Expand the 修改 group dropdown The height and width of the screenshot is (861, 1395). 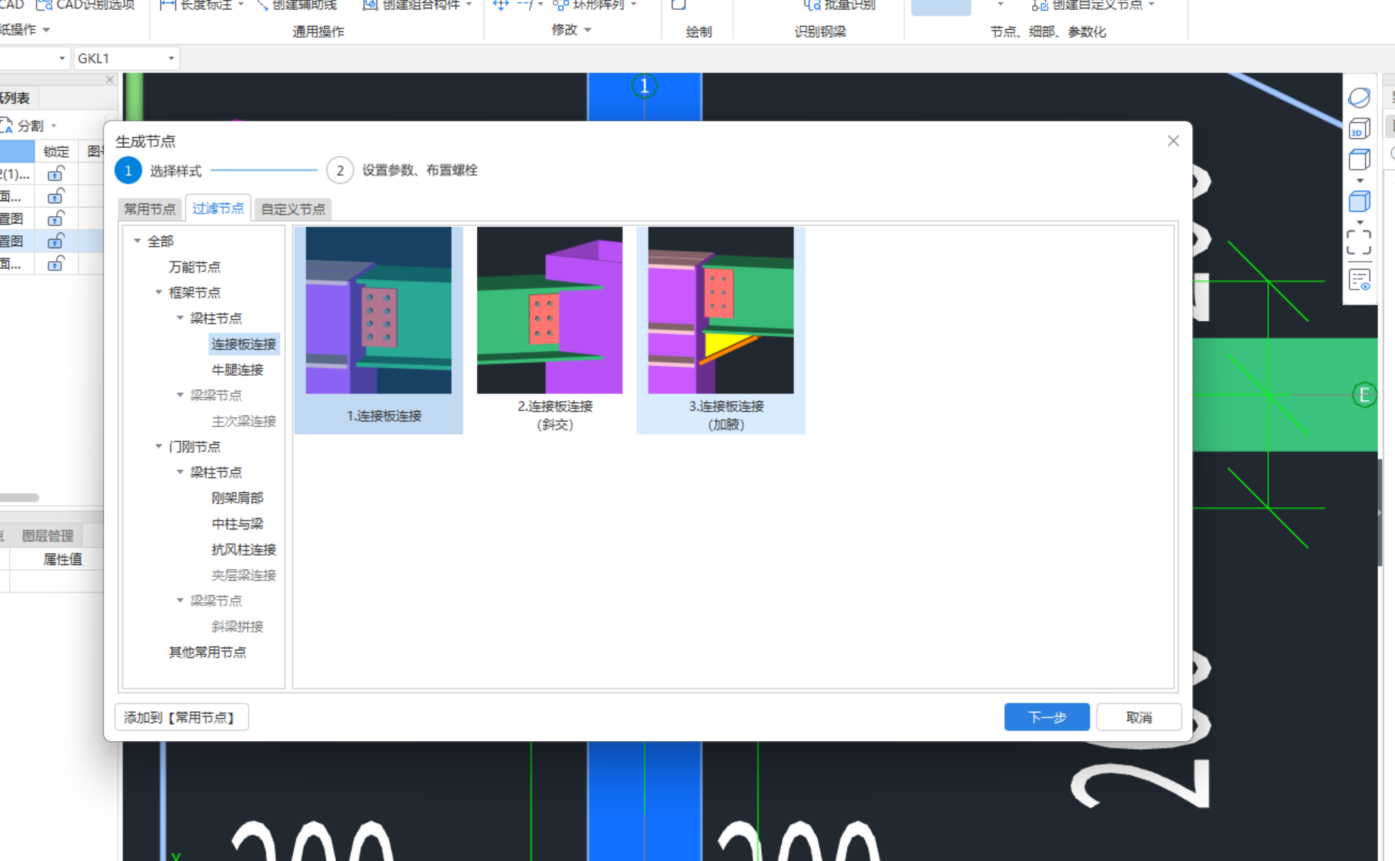(588, 30)
